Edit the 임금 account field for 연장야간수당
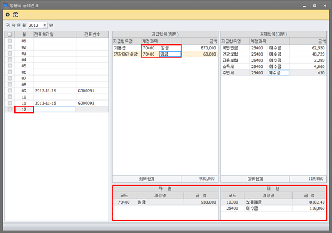The height and width of the screenshot is (233, 332). [170, 54]
